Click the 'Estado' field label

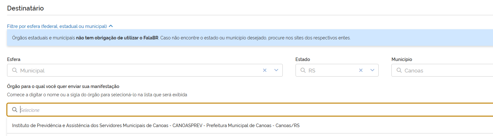click(303, 59)
